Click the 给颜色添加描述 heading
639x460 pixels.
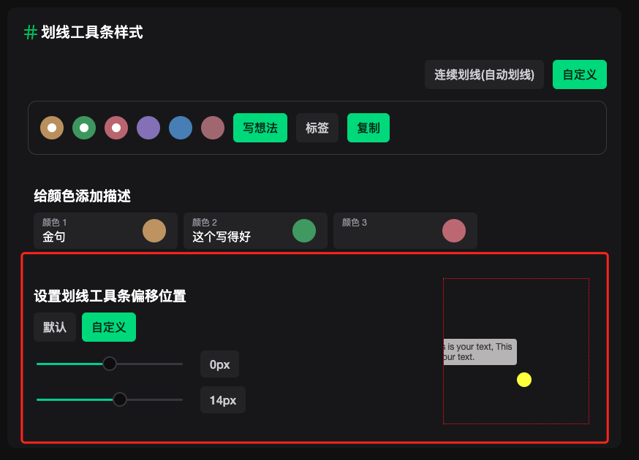[x=82, y=196]
